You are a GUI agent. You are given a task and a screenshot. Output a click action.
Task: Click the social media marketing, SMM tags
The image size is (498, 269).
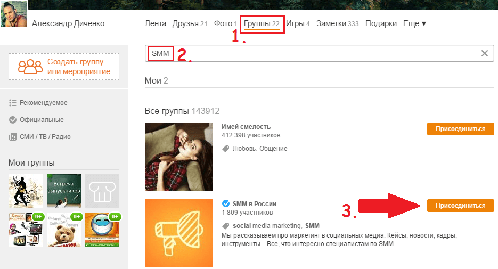276,226
